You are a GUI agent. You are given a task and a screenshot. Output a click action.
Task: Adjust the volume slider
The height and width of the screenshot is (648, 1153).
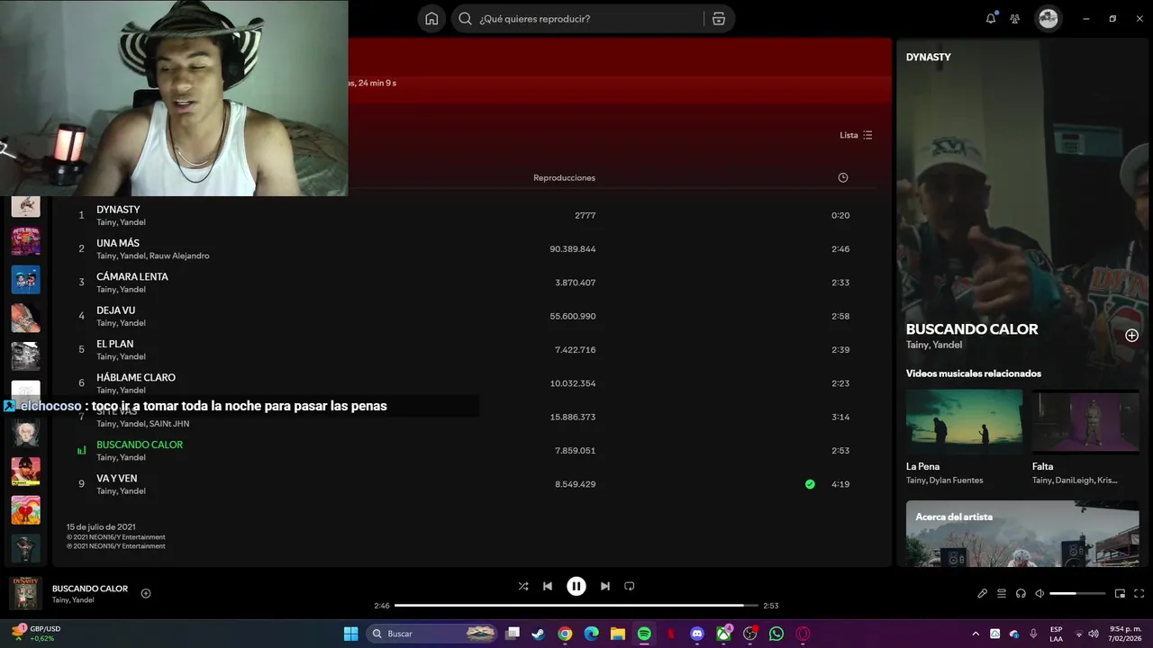(1077, 593)
